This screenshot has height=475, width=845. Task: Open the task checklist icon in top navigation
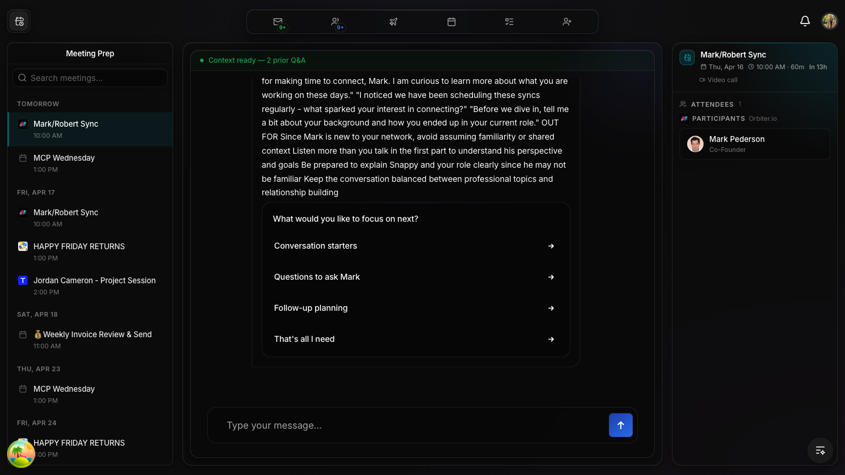(509, 22)
